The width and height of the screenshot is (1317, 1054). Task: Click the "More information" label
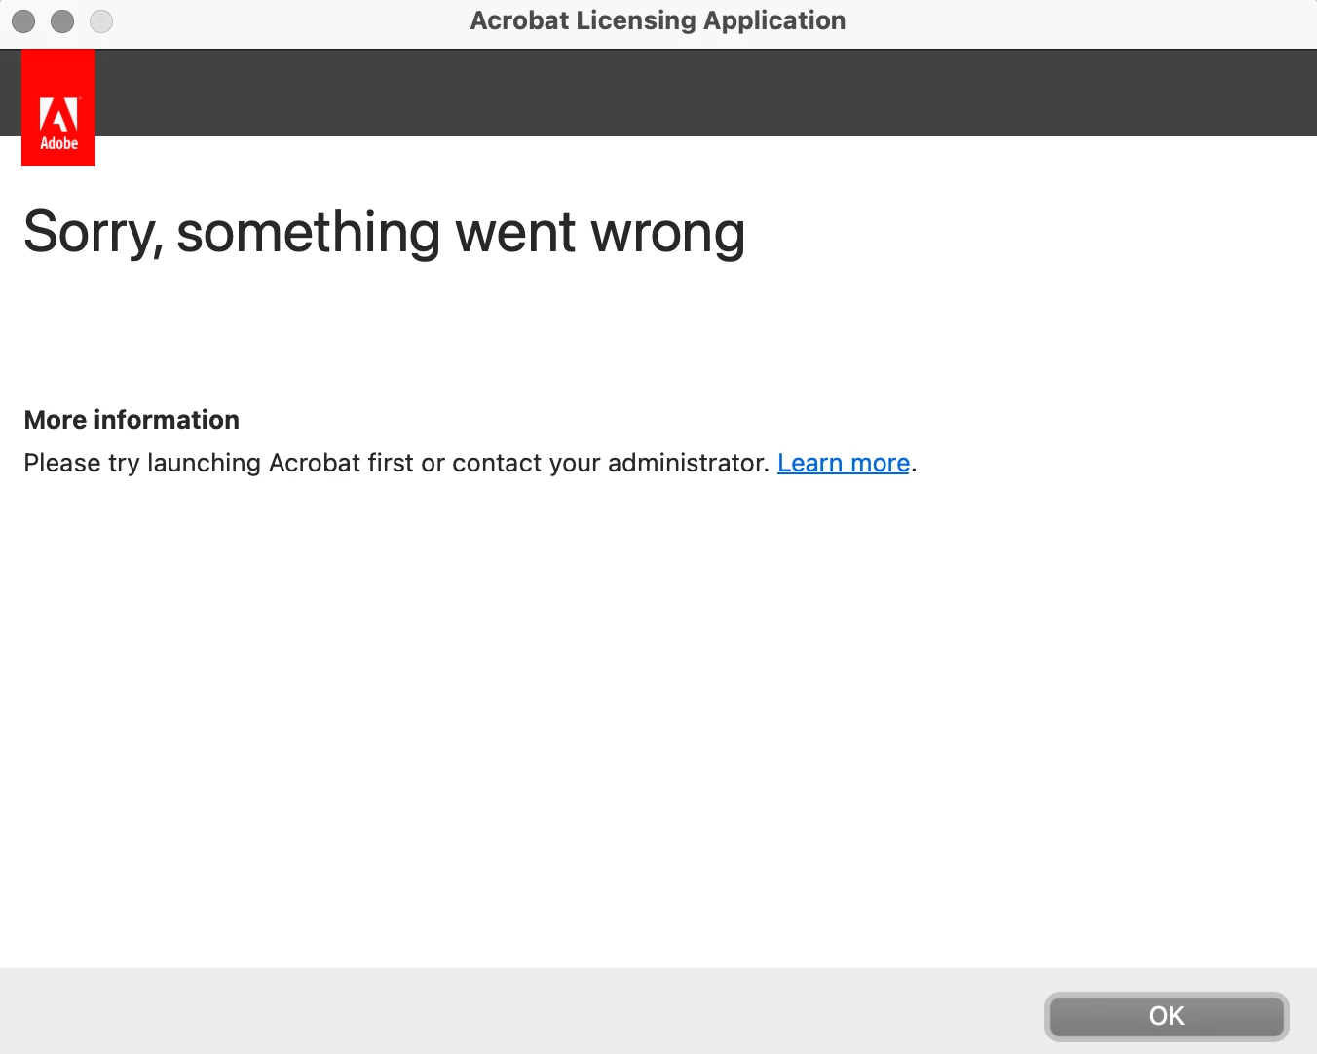[132, 420]
